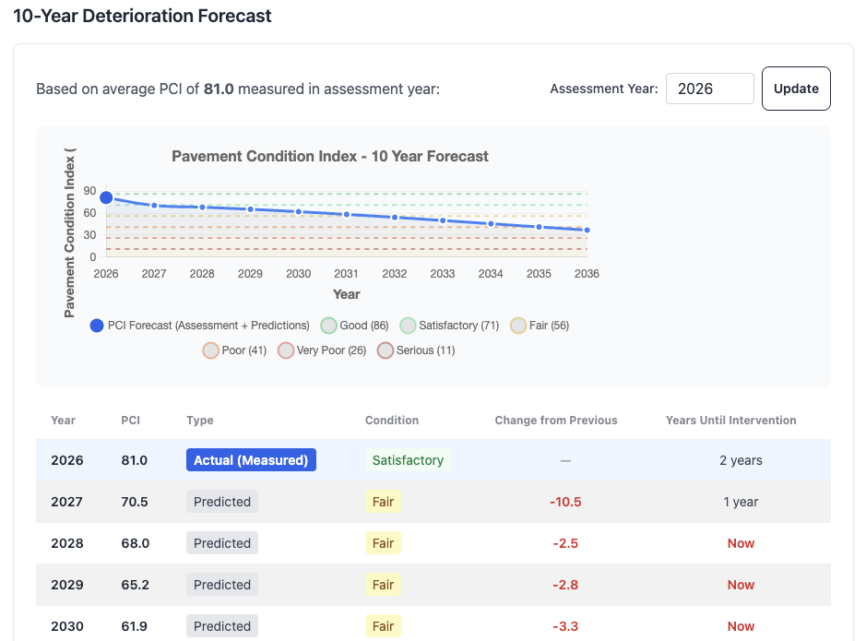Click the 1 year intervention cell
866x641 pixels.
tap(741, 502)
